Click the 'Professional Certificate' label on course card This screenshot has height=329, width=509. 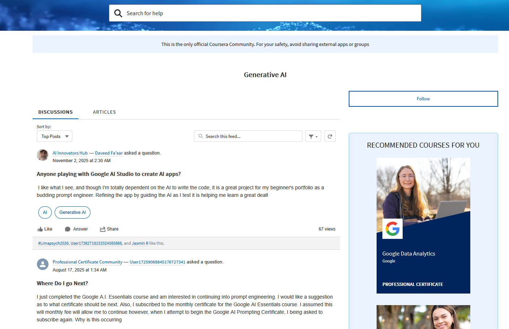point(413,284)
